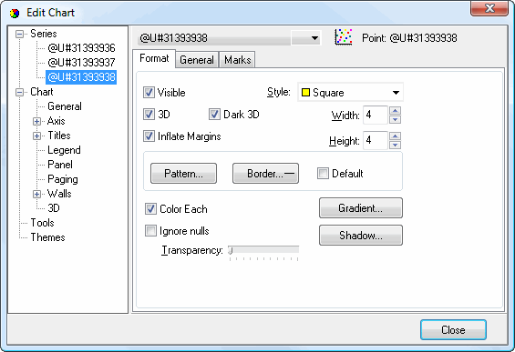The width and height of the screenshot is (515, 352).
Task: Increase Height with the up arrow
Action: point(395,136)
